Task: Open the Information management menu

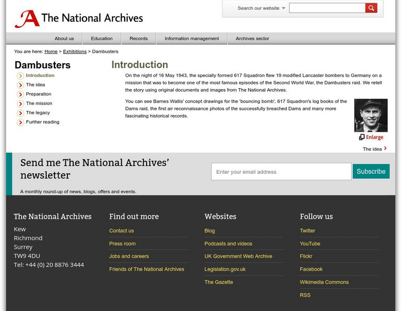Action: [192, 38]
